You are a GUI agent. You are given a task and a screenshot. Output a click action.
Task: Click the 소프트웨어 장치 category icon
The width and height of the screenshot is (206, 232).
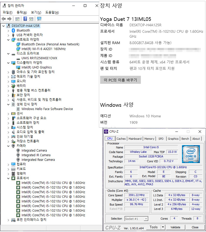(13, 123)
